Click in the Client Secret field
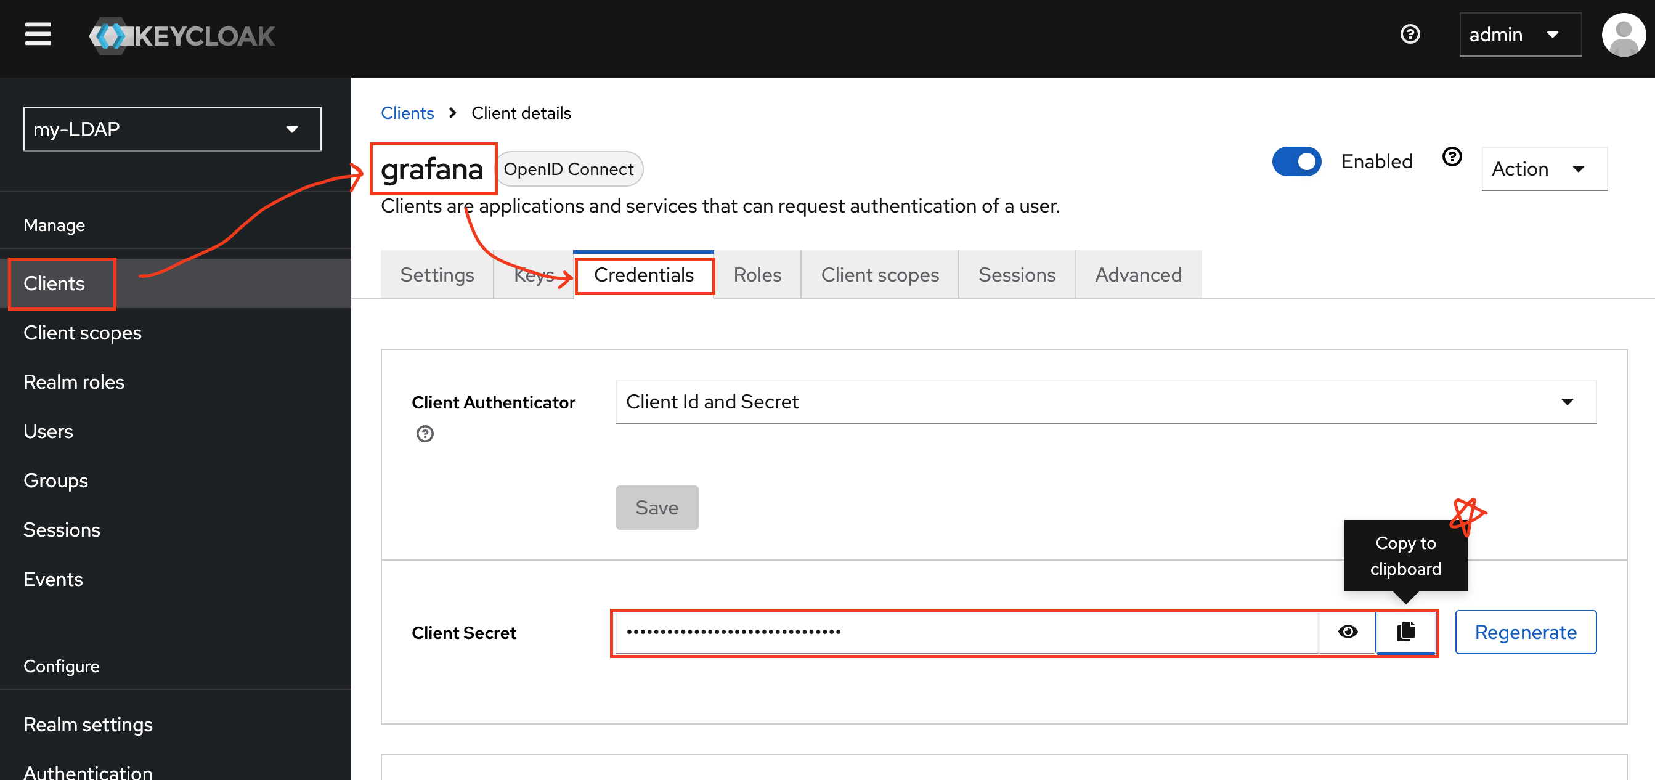Viewport: 1655px width, 780px height. point(964,632)
